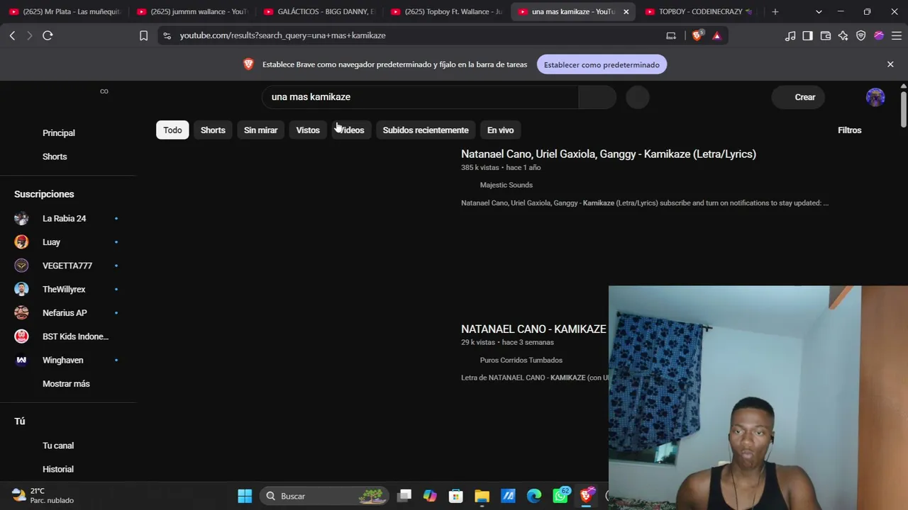Expand the tab search dropdown arrow
908x510 pixels.
tap(819, 11)
